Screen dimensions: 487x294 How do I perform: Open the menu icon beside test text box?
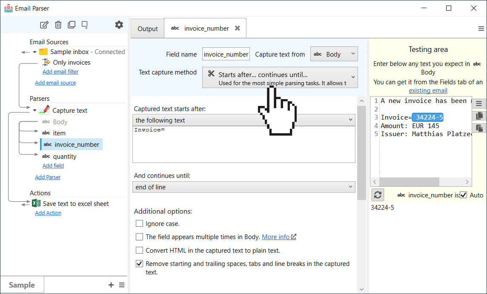tap(479, 104)
